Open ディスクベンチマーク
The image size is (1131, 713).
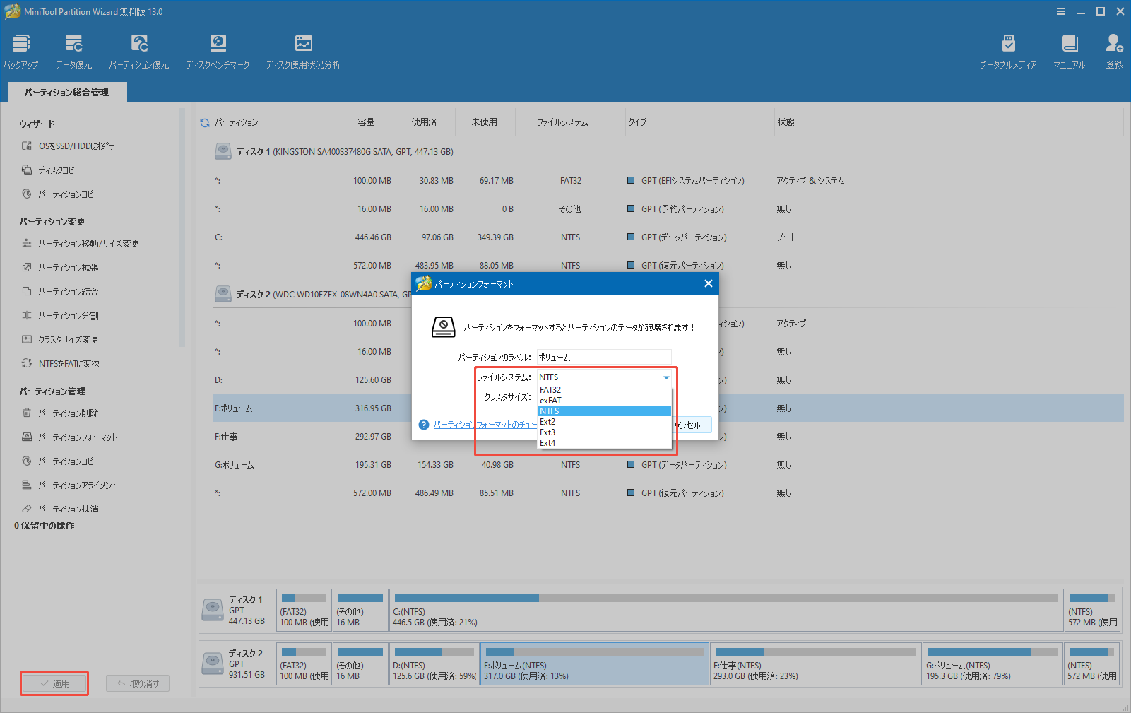click(217, 49)
